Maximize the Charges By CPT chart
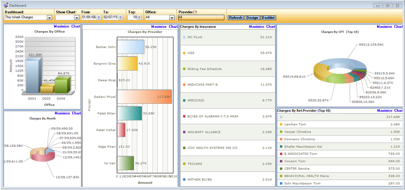 click(384, 27)
